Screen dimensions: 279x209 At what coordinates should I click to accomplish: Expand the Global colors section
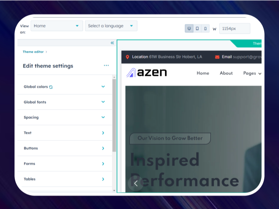click(65, 87)
